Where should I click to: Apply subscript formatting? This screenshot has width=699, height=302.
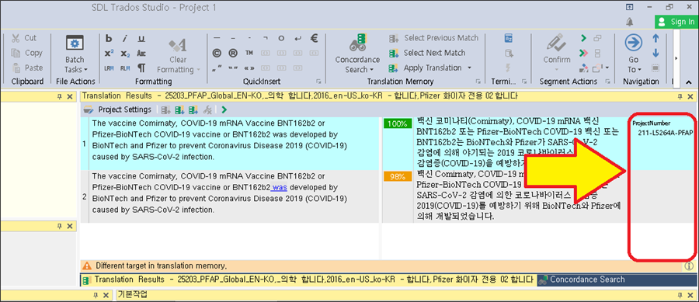(125, 54)
